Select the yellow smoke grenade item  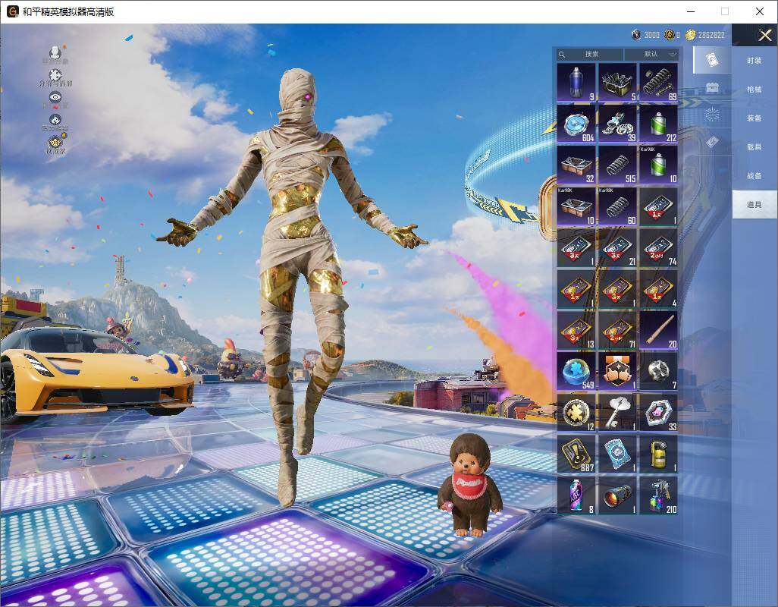point(658,454)
